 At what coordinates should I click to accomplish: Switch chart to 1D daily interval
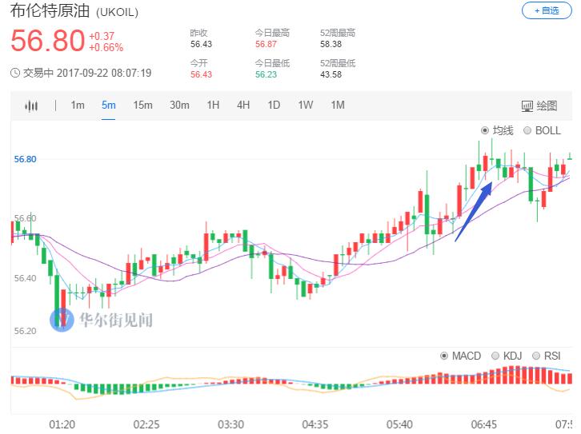tap(274, 105)
